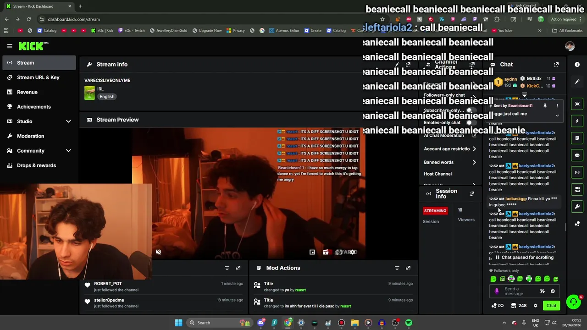Collapse the chat leaderboard arrow
The height and width of the screenshot is (330, 587).
524,95
